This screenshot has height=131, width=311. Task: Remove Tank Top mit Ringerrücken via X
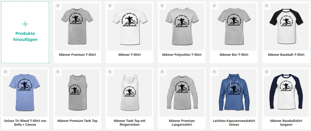110,72
